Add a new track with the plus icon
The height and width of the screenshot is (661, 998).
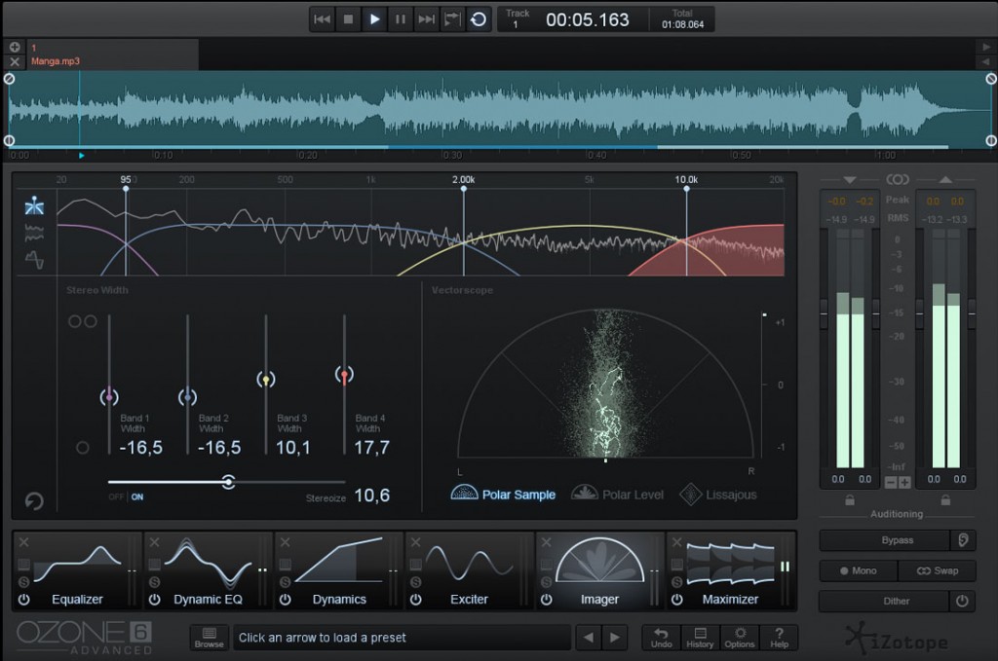(15, 47)
